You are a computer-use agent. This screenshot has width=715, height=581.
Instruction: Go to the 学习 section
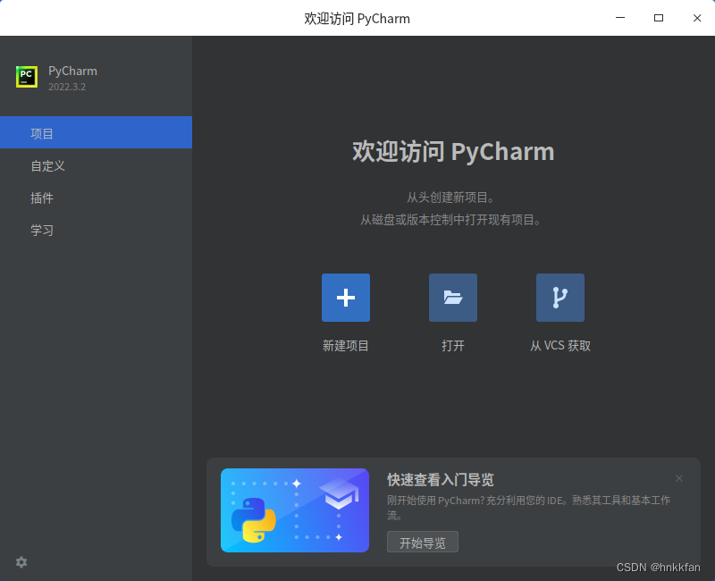pos(96,231)
